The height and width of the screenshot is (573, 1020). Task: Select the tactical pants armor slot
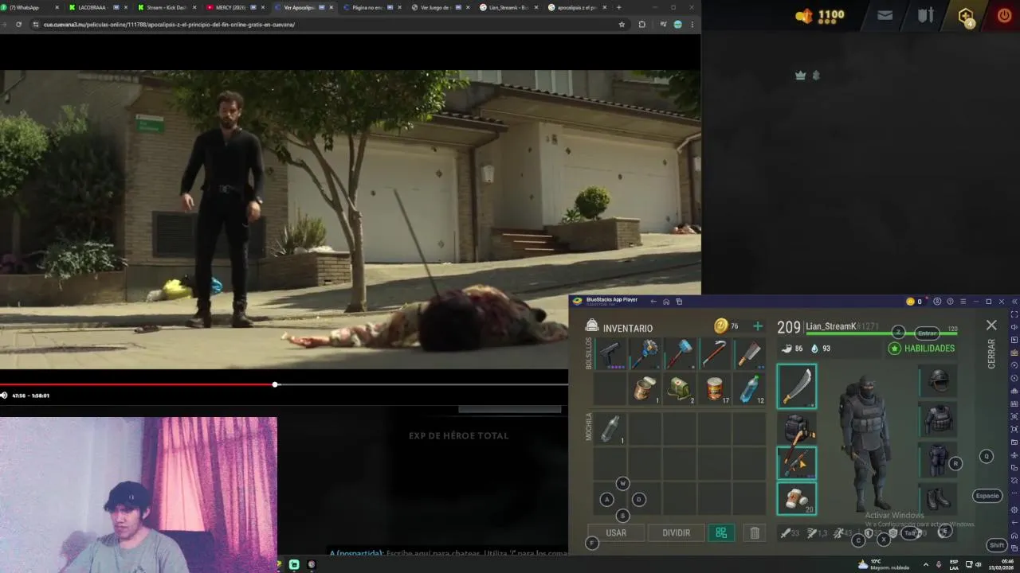coord(938,459)
